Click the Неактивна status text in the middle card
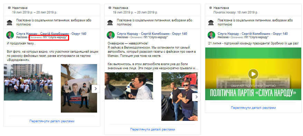This screenshot has height=136, width=303. [120, 8]
